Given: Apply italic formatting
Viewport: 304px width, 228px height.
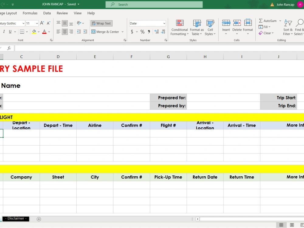Looking at the screenshot, I should [4, 32].
